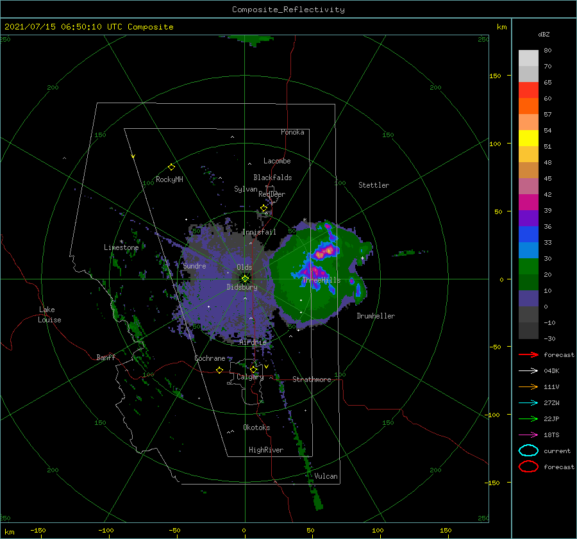Click the red forecast arrow in legend
This screenshot has width=577, height=539.
(x=528, y=354)
